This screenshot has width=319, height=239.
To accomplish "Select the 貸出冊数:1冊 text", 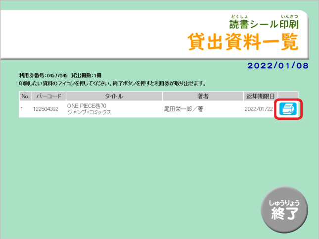I will point(86,76).
